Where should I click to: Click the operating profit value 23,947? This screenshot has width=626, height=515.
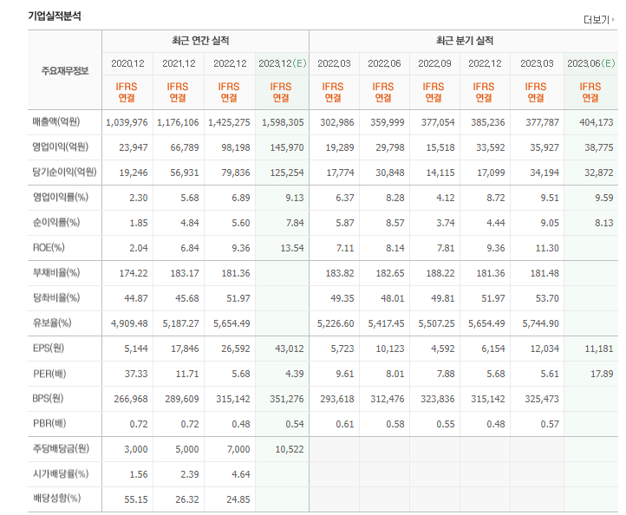coord(134,147)
